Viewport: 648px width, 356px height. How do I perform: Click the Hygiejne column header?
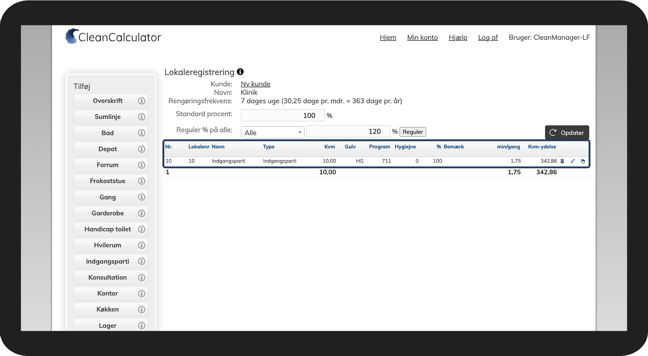point(405,147)
